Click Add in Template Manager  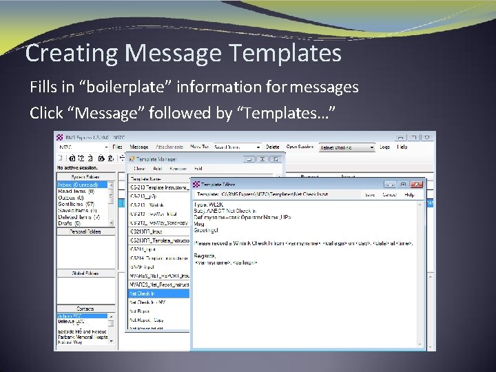[157, 169]
